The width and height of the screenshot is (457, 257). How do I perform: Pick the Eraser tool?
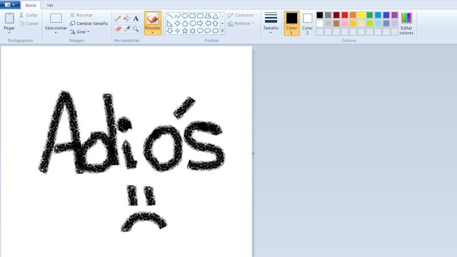(118, 29)
